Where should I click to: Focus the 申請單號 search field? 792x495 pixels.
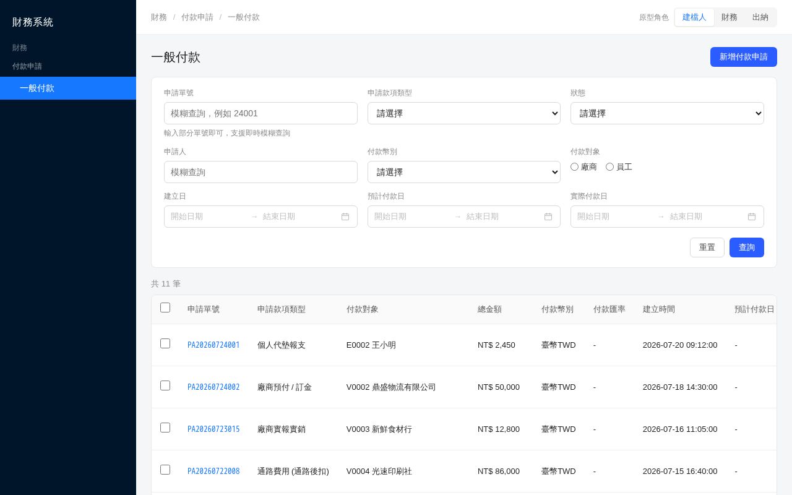pos(260,113)
